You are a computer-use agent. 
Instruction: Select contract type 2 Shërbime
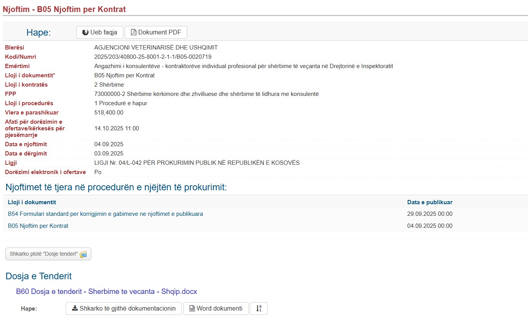[109, 85]
